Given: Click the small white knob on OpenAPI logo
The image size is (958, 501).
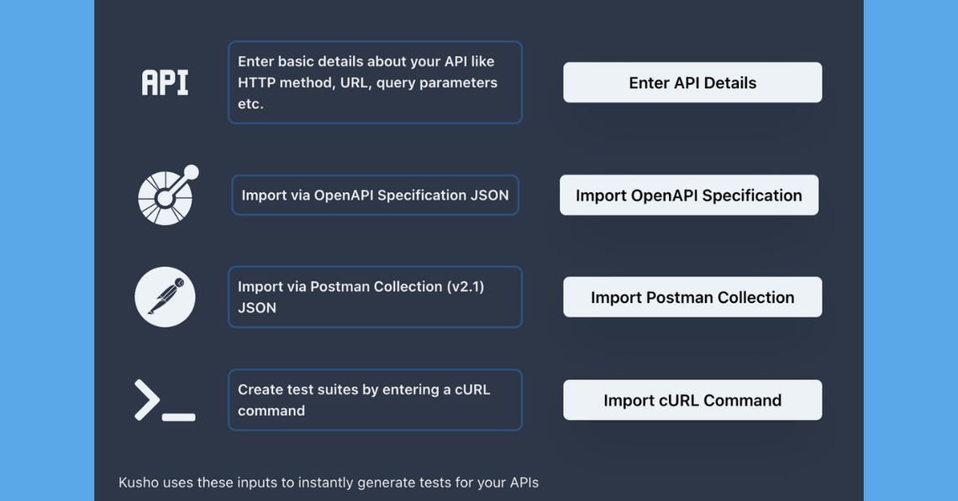Looking at the screenshot, I should pos(191,172).
